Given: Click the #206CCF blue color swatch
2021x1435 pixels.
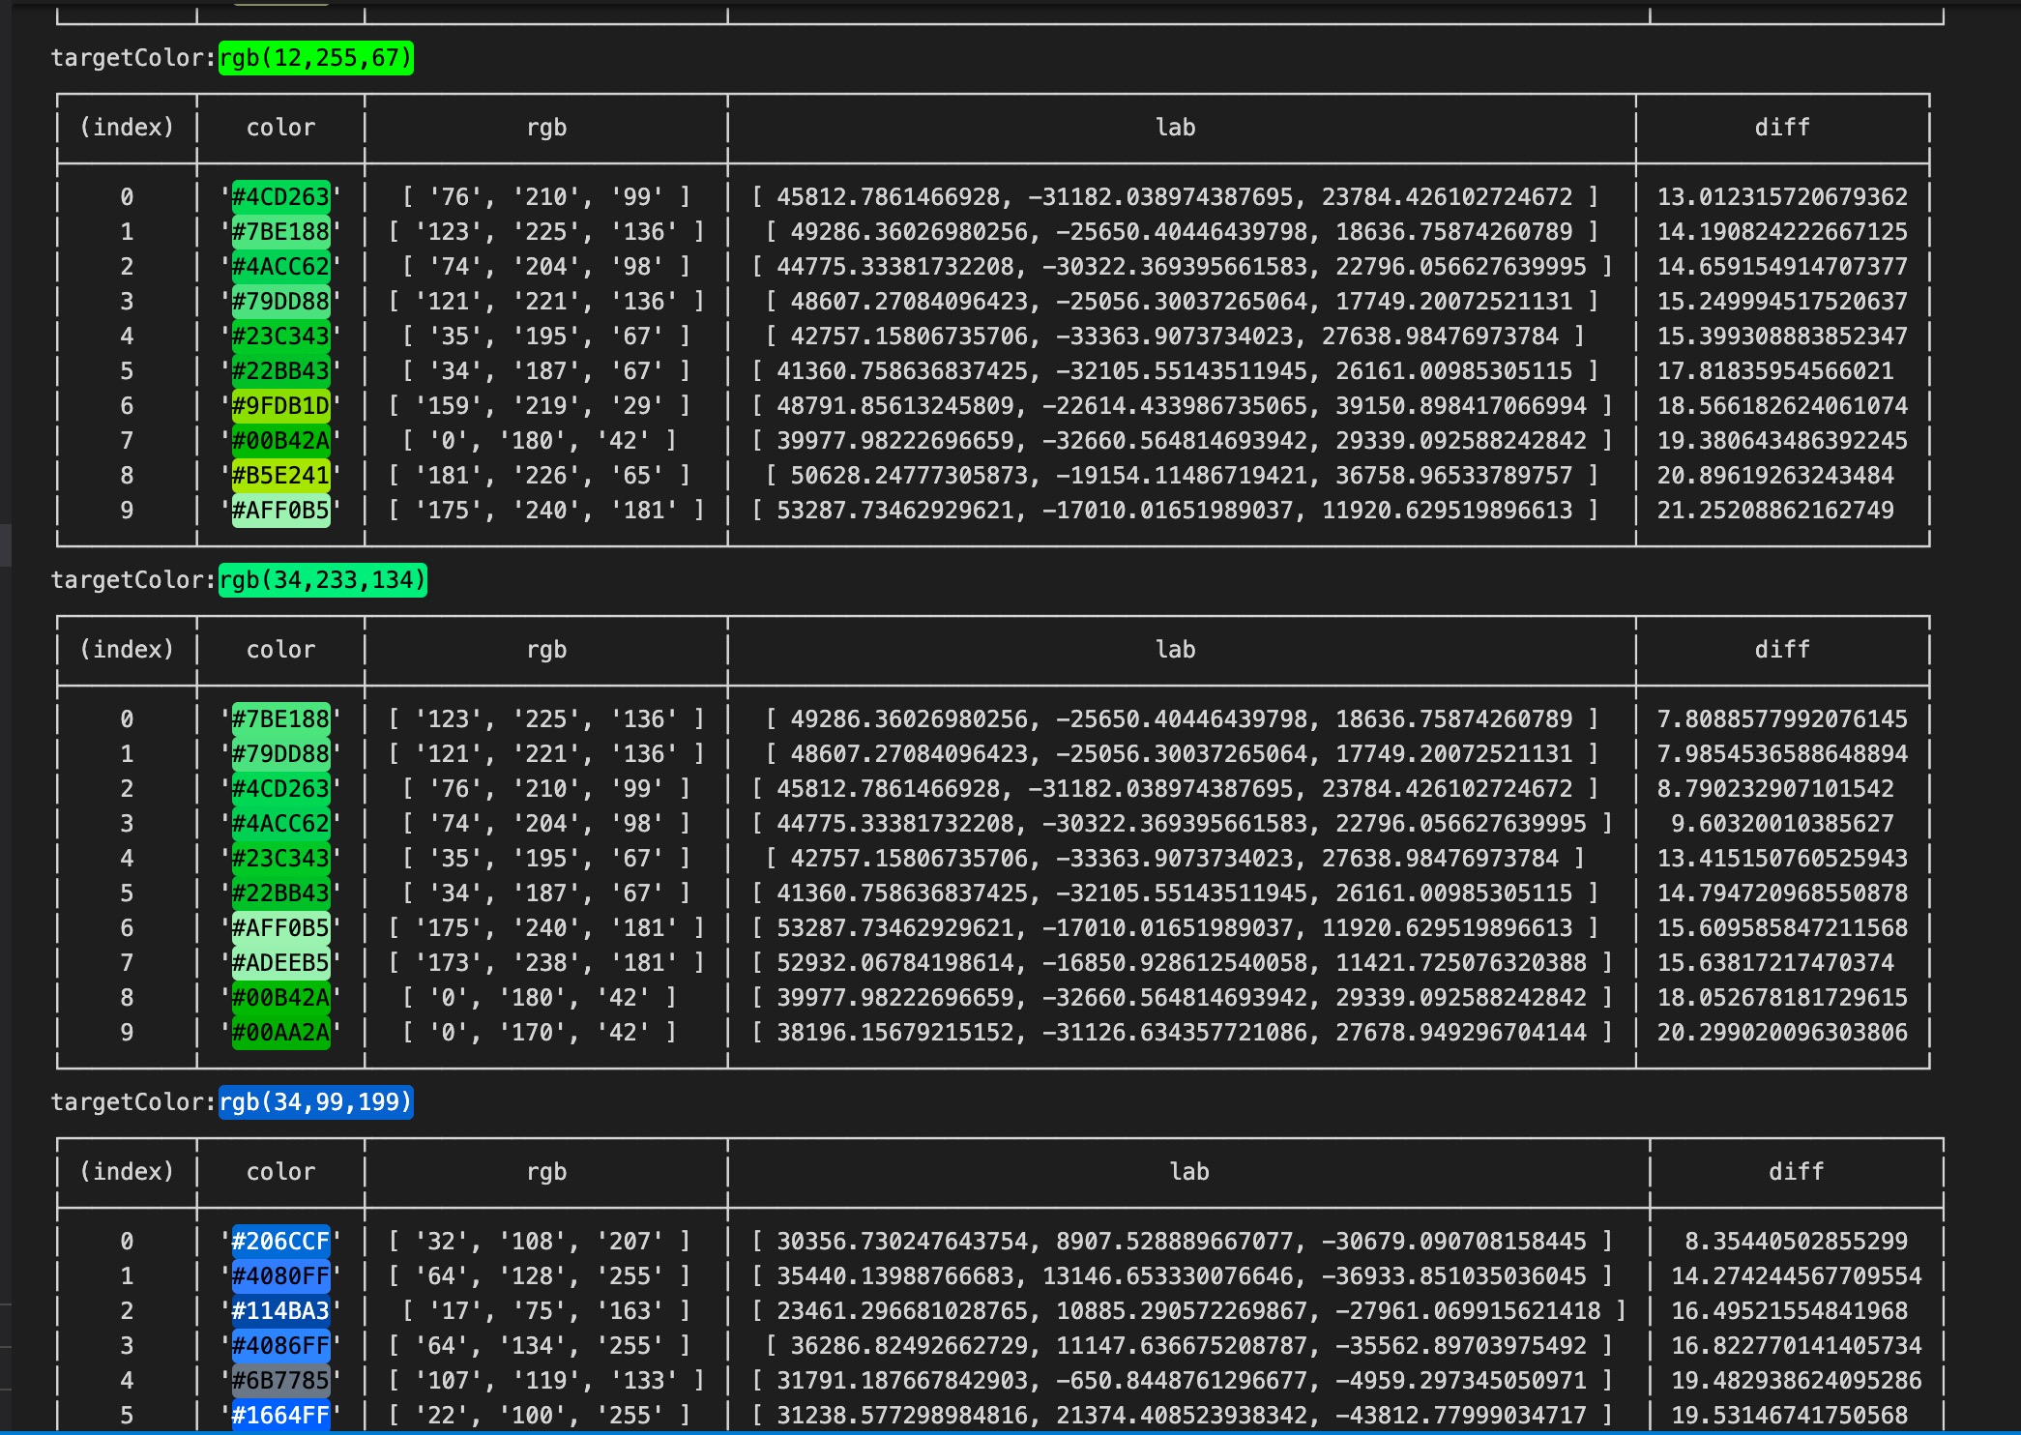Looking at the screenshot, I should [280, 1242].
